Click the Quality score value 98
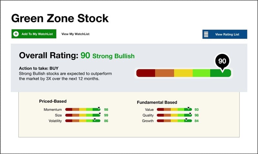The width and height of the screenshot is (258, 154). (196, 115)
